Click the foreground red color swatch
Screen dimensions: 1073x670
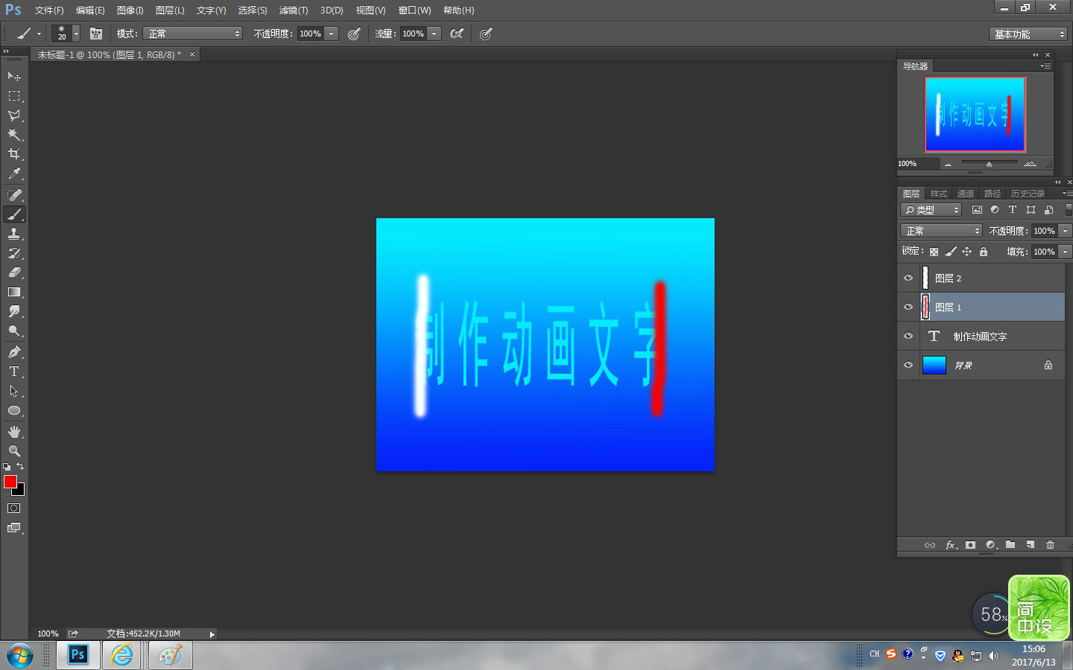pos(10,482)
